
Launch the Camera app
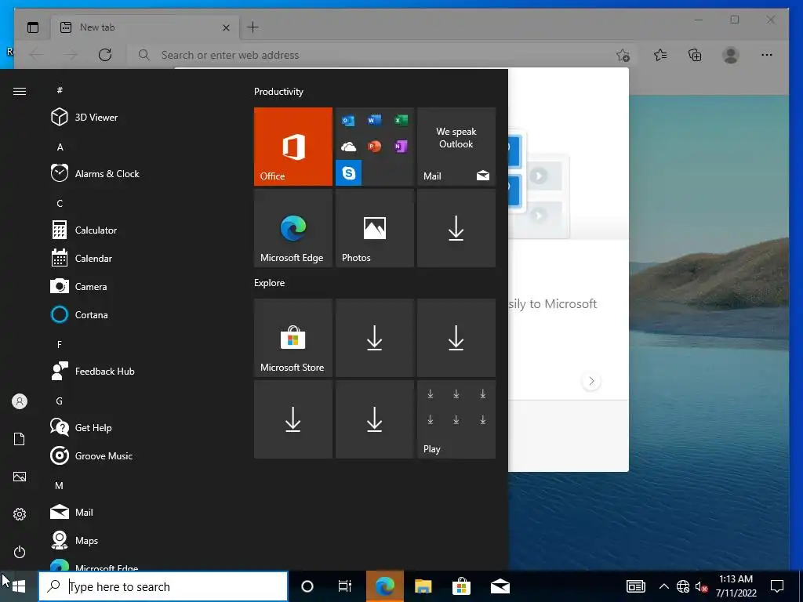[138, 287]
